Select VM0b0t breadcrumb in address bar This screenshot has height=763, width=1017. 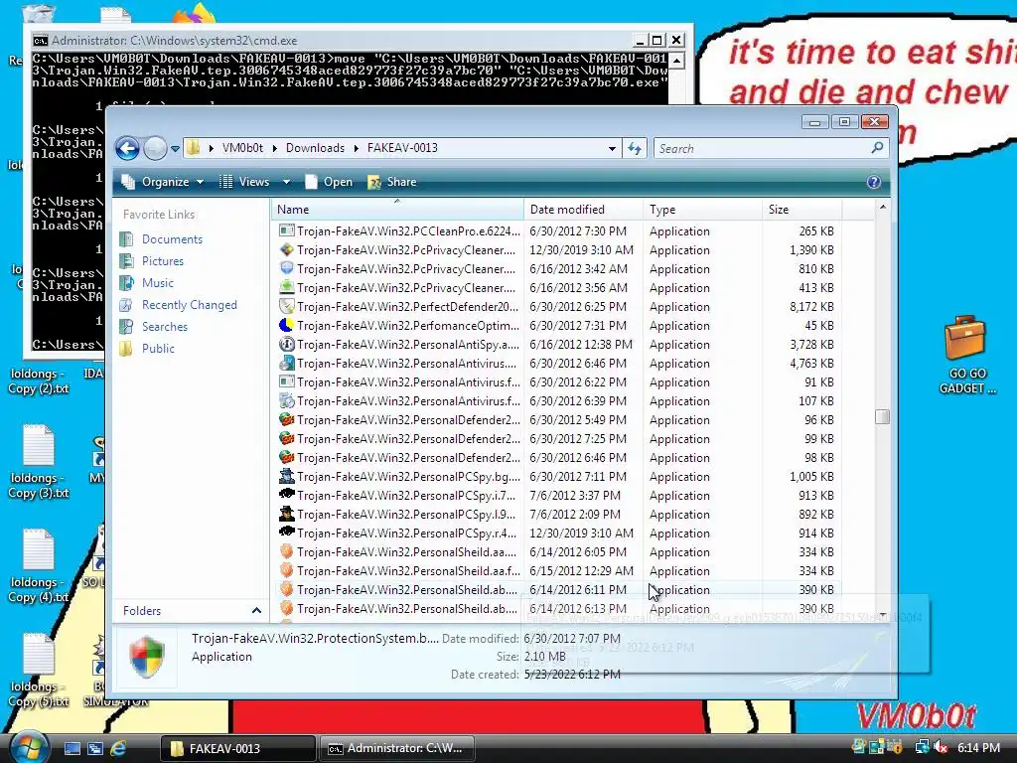[x=242, y=148]
